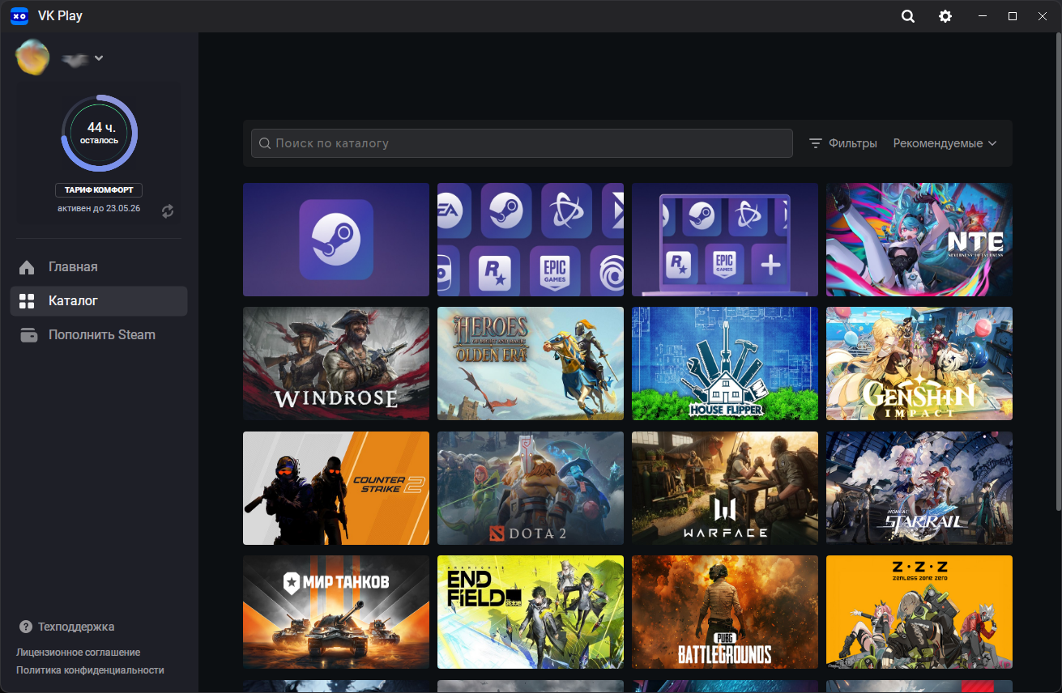Open the laptop tile with plus icon
The width and height of the screenshot is (1062, 693).
(725, 240)
